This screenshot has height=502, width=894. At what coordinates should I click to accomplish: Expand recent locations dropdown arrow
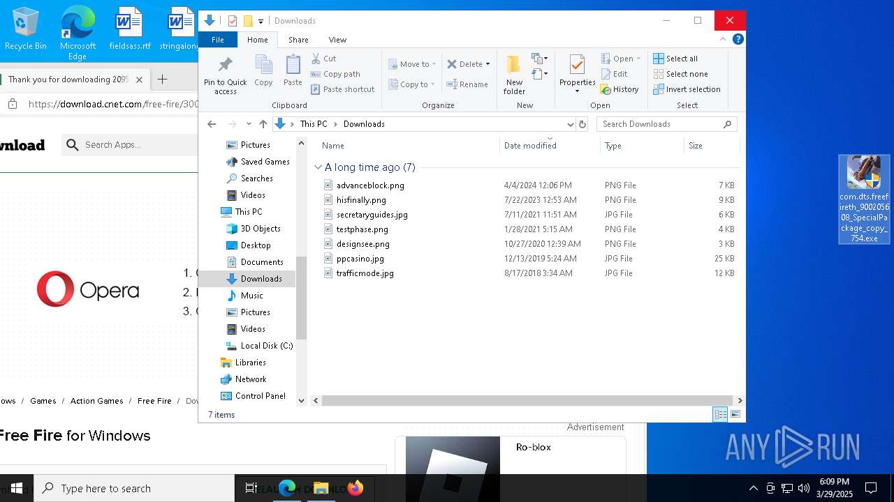coord(249,124)
